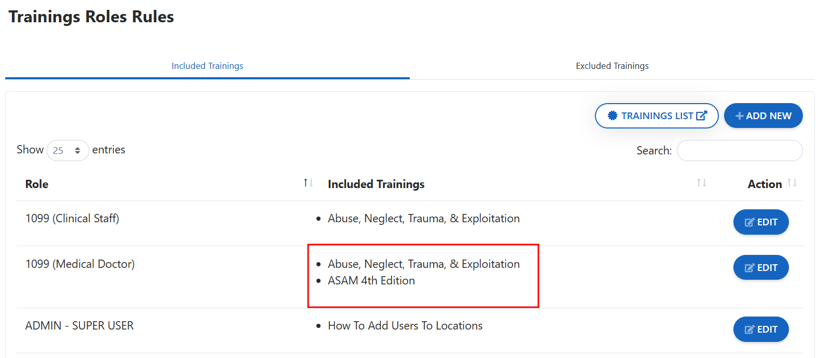Screen dimensions: 819x358
Task: Click the external link icon beside Trainings List
Action: coord(701,116)
